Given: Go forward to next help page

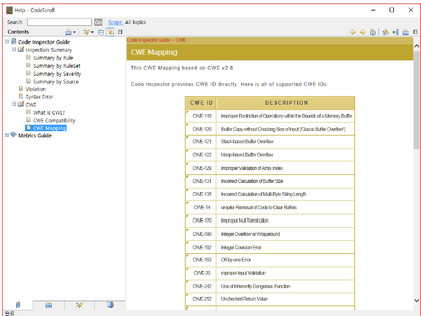Looking at the screenshot, I should pos(362,32).
